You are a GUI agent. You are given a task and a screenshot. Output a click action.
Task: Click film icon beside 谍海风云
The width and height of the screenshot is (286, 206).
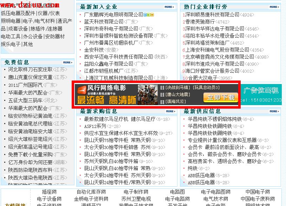click(162, 102)
